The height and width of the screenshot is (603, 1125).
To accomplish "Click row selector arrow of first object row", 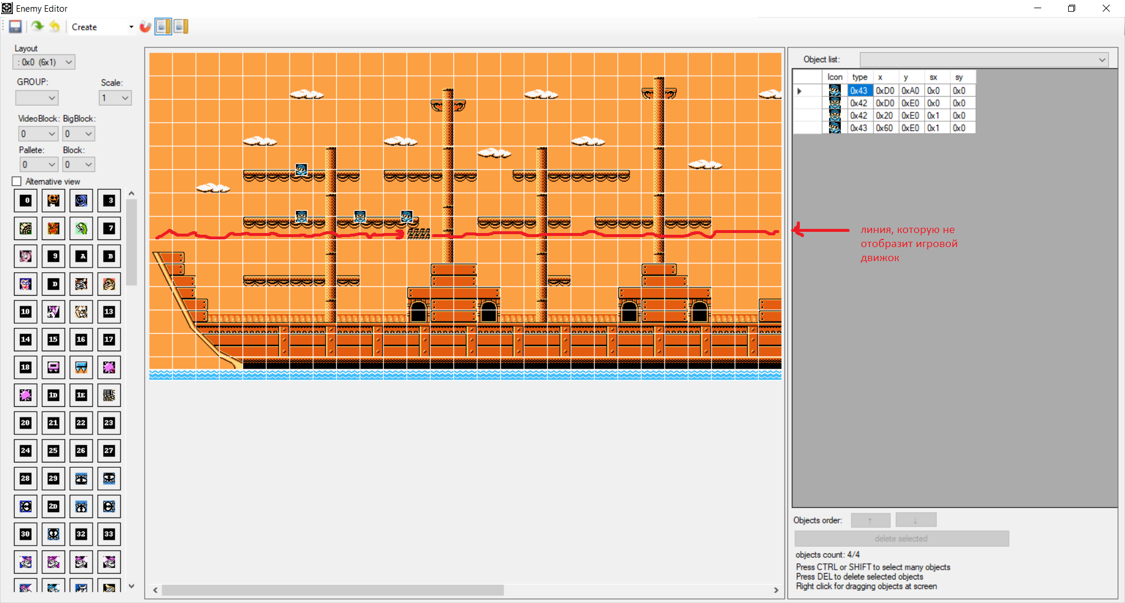I will (807, 91).
